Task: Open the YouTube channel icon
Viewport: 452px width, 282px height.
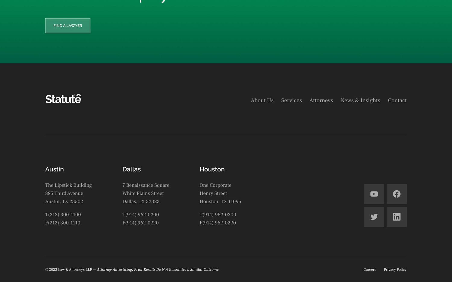Action: point(374,194)
